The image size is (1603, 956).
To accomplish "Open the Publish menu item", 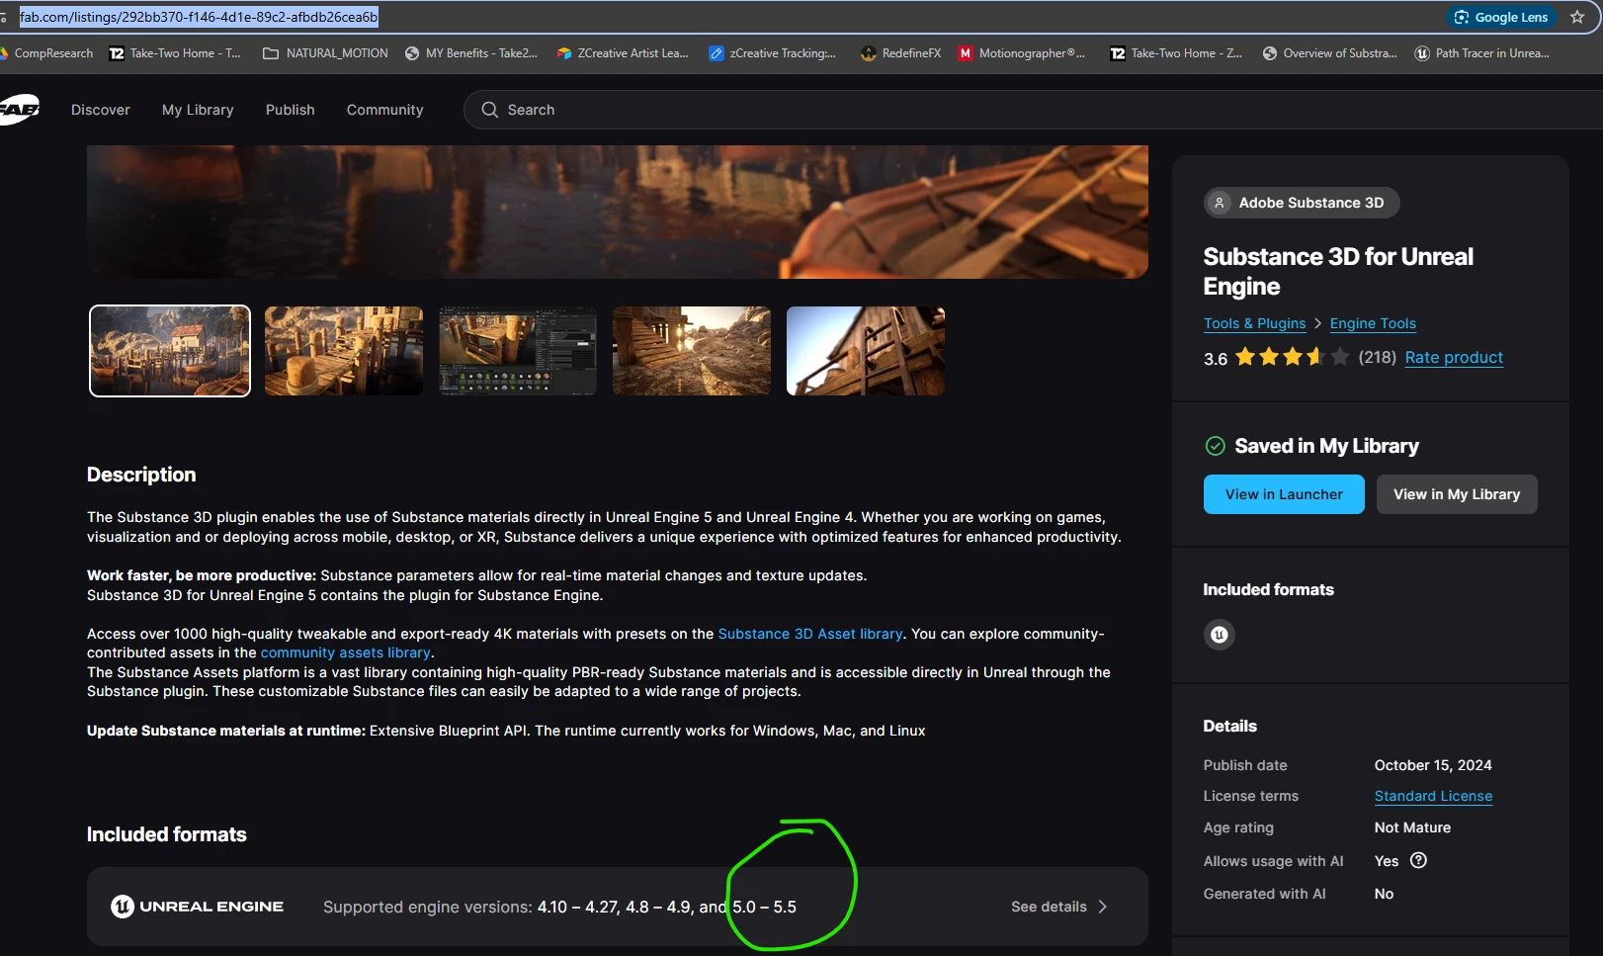I will pos(291,110).
